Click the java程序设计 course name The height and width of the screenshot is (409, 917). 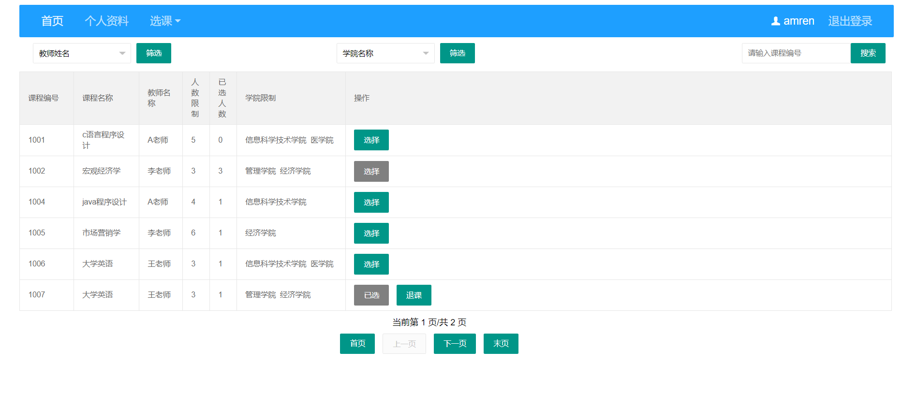[104, 202]
